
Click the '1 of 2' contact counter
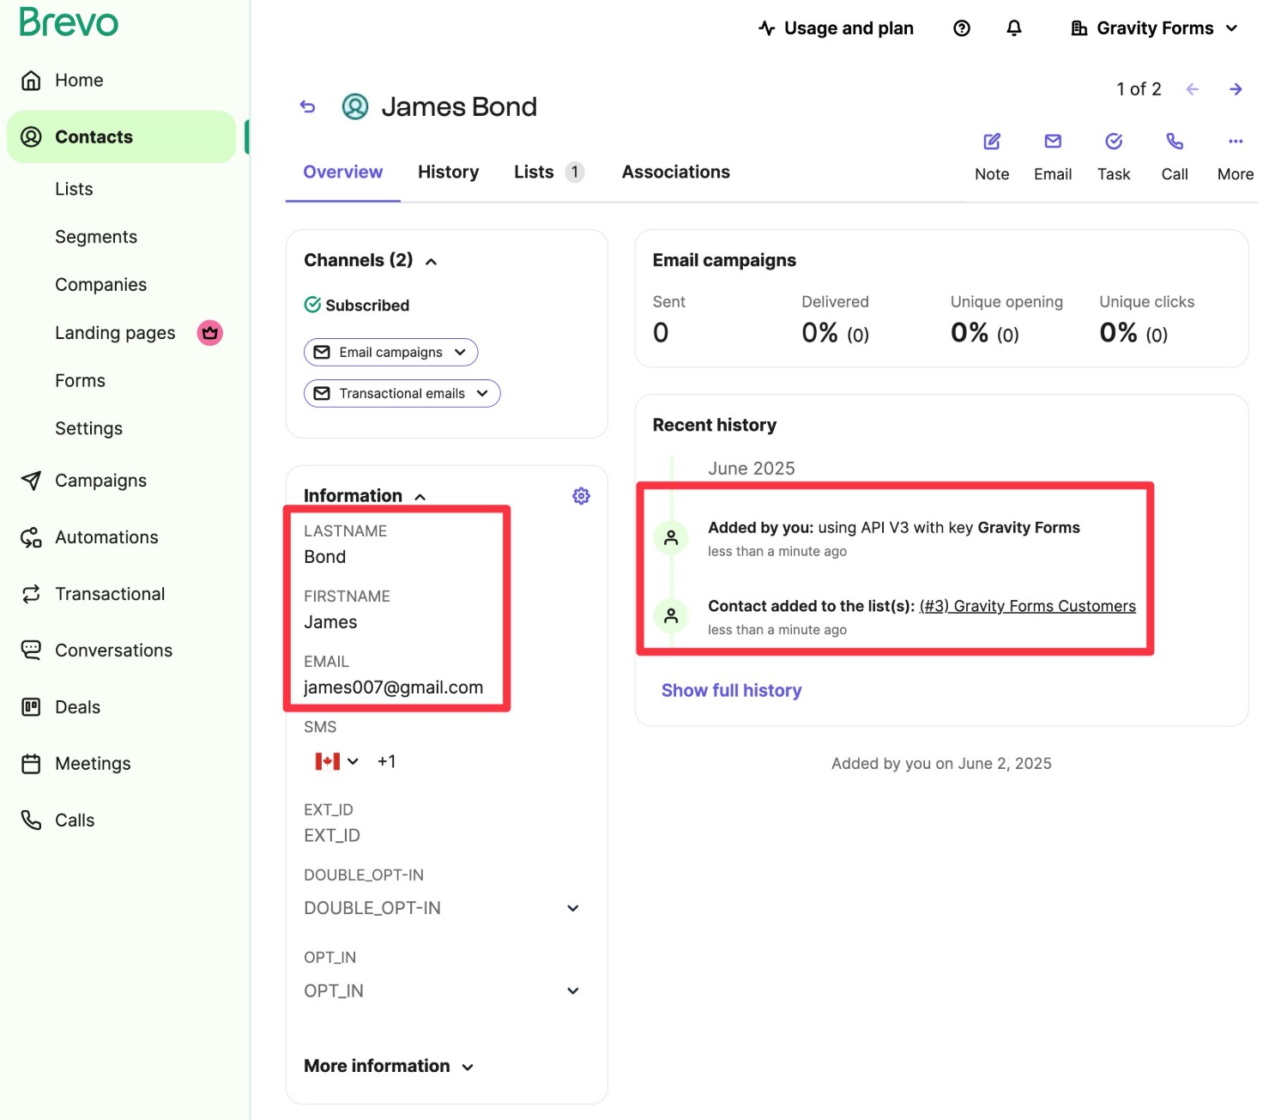coord(1139,89)
